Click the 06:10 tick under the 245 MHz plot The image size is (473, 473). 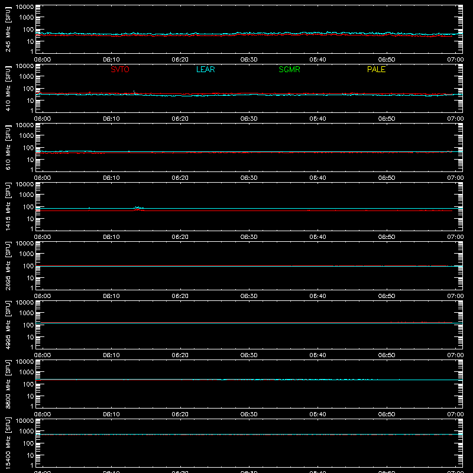[111, 60]
